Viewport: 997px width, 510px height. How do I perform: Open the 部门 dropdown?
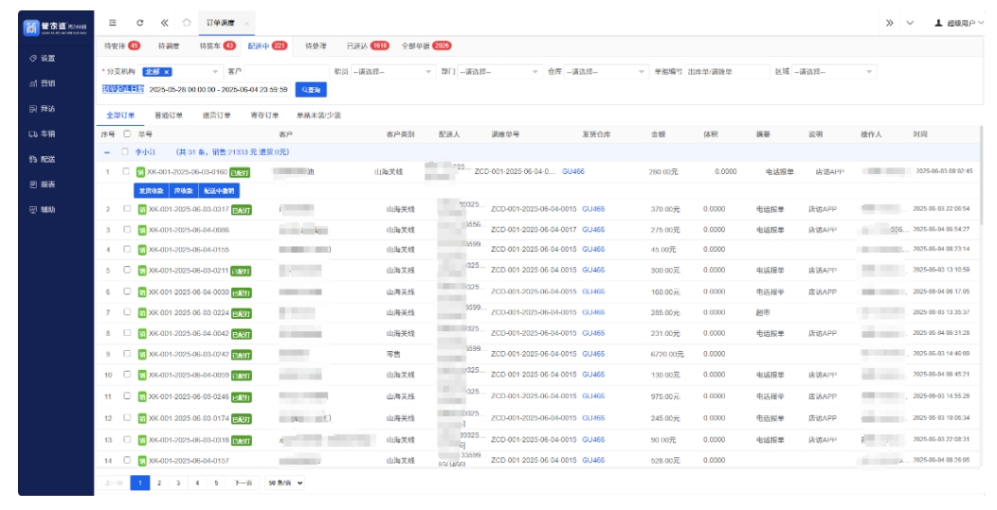coord(499,72)
